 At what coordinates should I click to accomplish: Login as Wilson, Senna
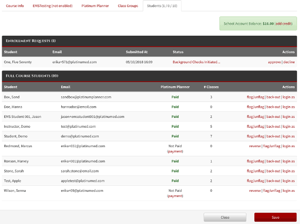coord(289,191)
